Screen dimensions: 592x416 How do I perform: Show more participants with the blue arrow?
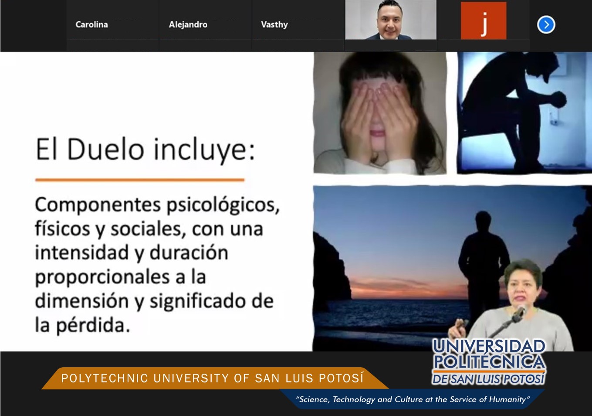tap(546, 25)
